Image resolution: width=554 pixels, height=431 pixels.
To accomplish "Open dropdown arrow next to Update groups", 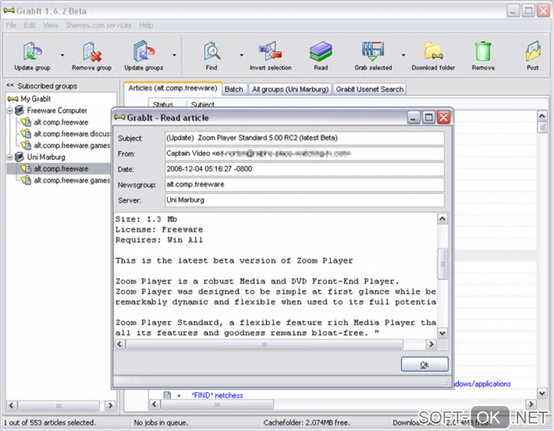I will click(174, 55).
